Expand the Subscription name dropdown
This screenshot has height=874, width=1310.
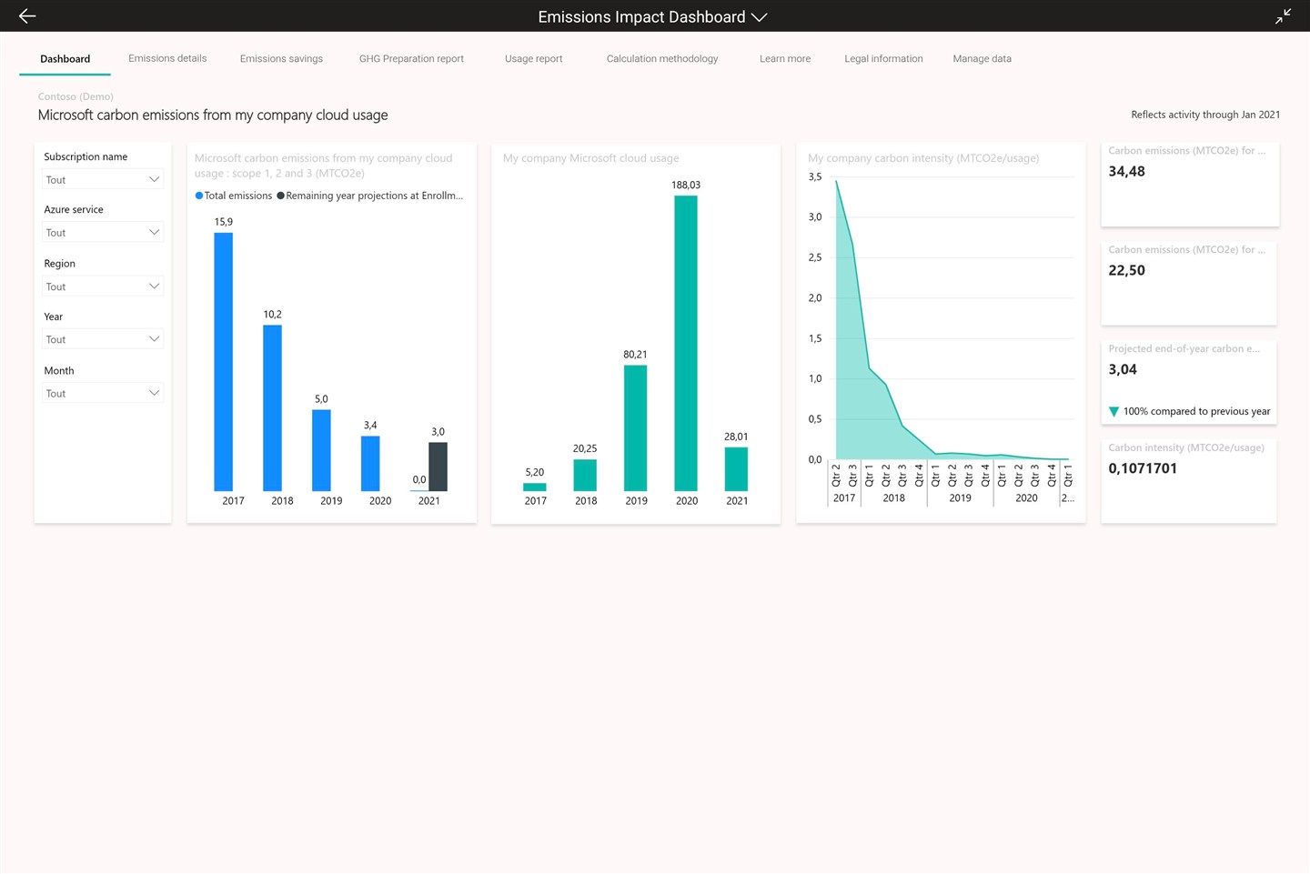103,180
